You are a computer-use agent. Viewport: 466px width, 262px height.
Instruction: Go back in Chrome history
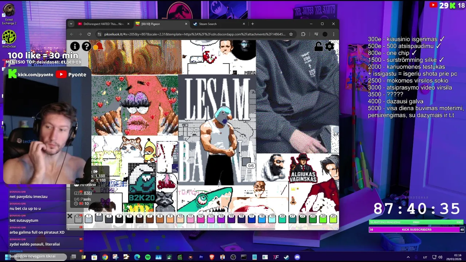[72, 34]
